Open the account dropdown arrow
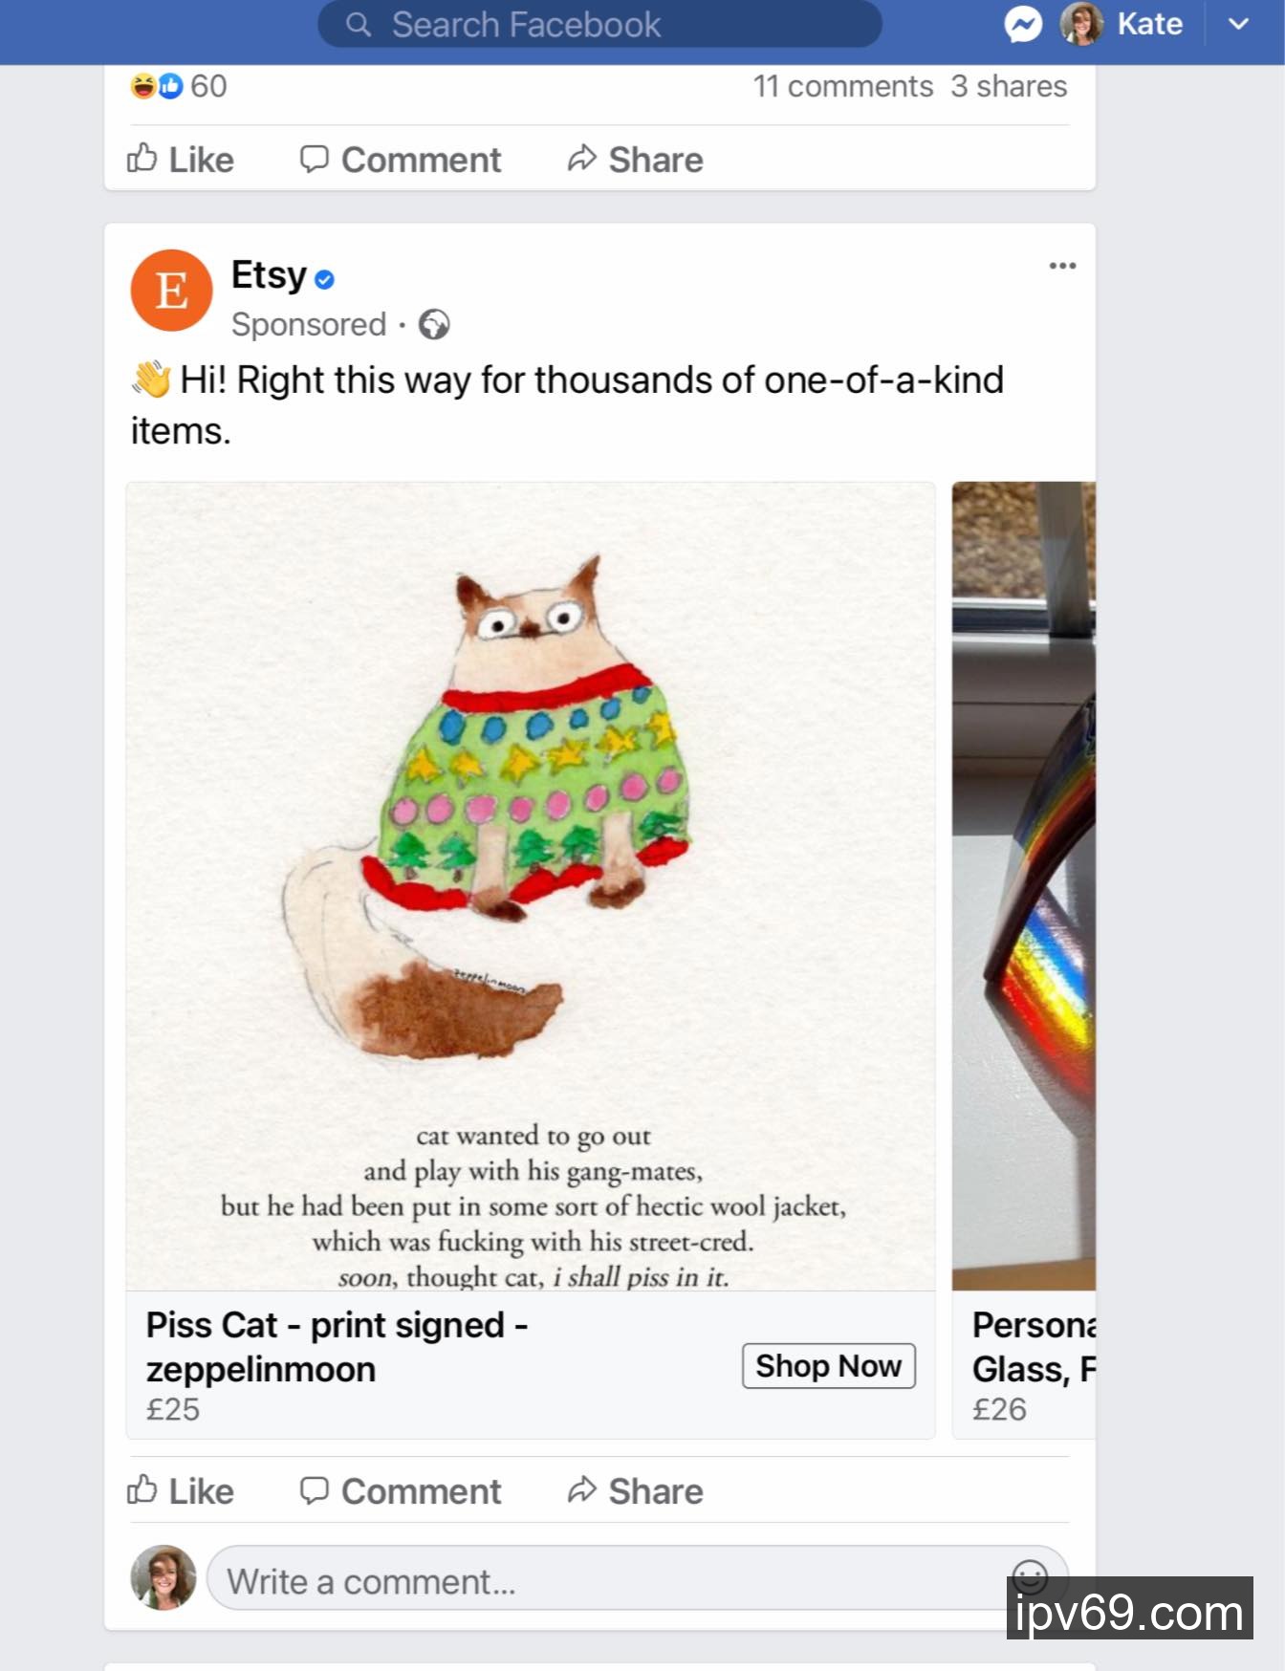Viewport: 1285px width, 1671px height. [x=1238, y=25]
